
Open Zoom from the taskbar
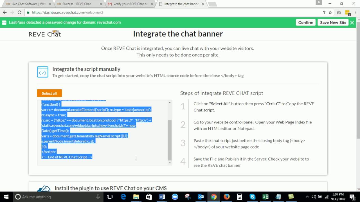[175, 197]
